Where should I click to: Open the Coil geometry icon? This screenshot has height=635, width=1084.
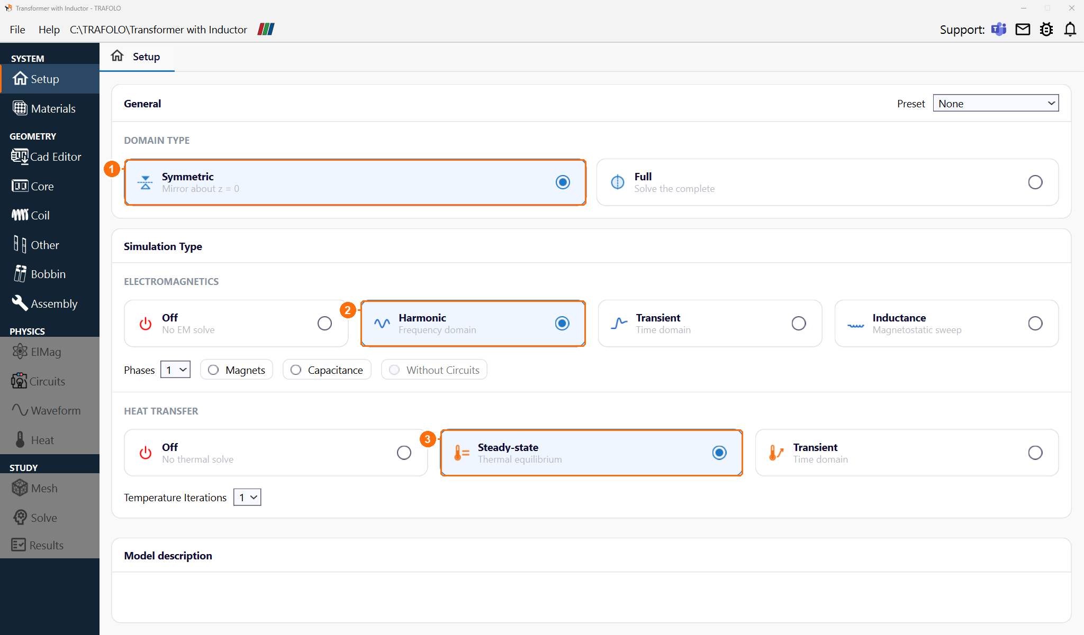point(20,215)
